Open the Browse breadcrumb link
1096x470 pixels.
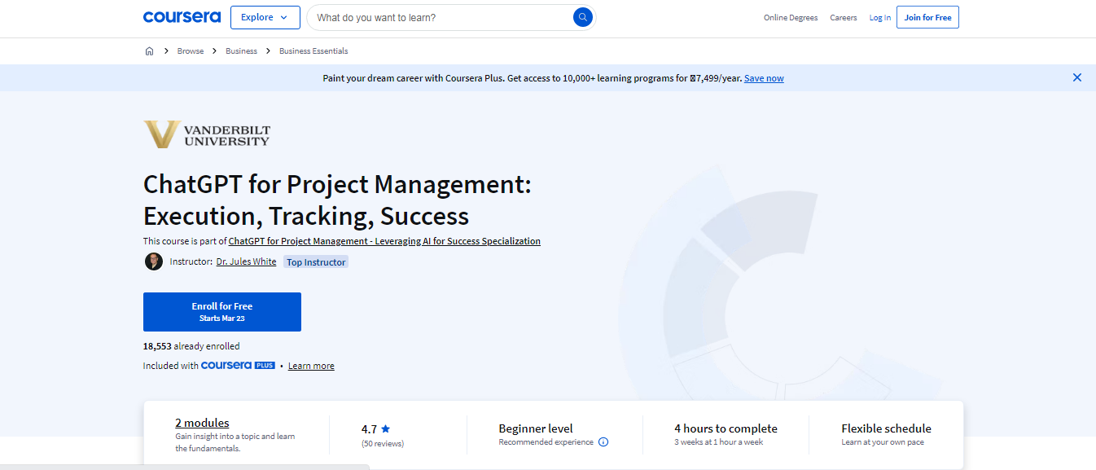[191, 51]
